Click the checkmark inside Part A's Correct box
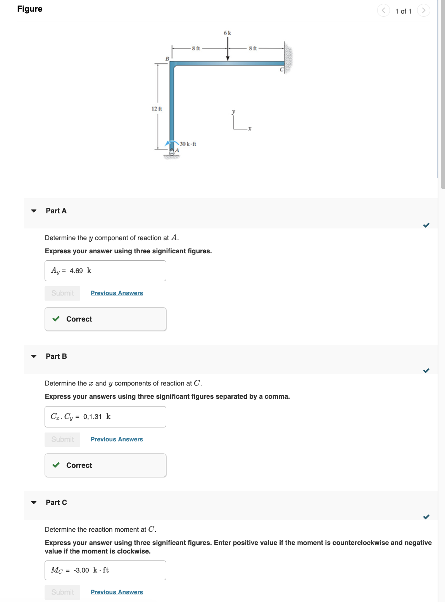This screenshot has width=445, height=602. pyautogui.click(x=57, y=319)
